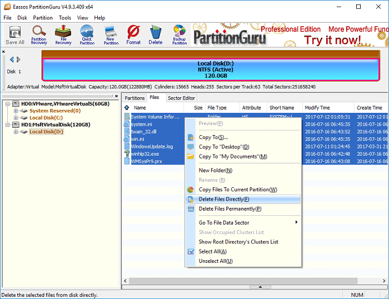This screenshot has height=299, width=389.
Task: Click the Save All toolbar icon
Action: click(x=15, y=35)
